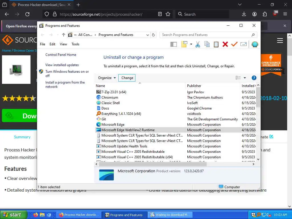Screen dimensions: 292x219
Task: Click the orange checkmark Properties icon
Action: [x=234, y=44]
